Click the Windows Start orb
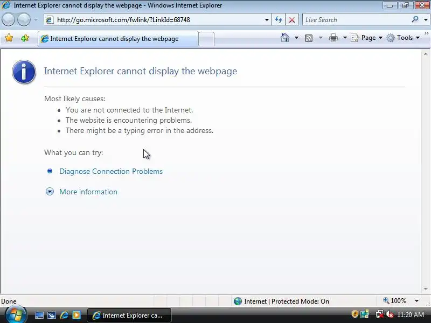The image size is (431, 323). [x=15, y=315]
